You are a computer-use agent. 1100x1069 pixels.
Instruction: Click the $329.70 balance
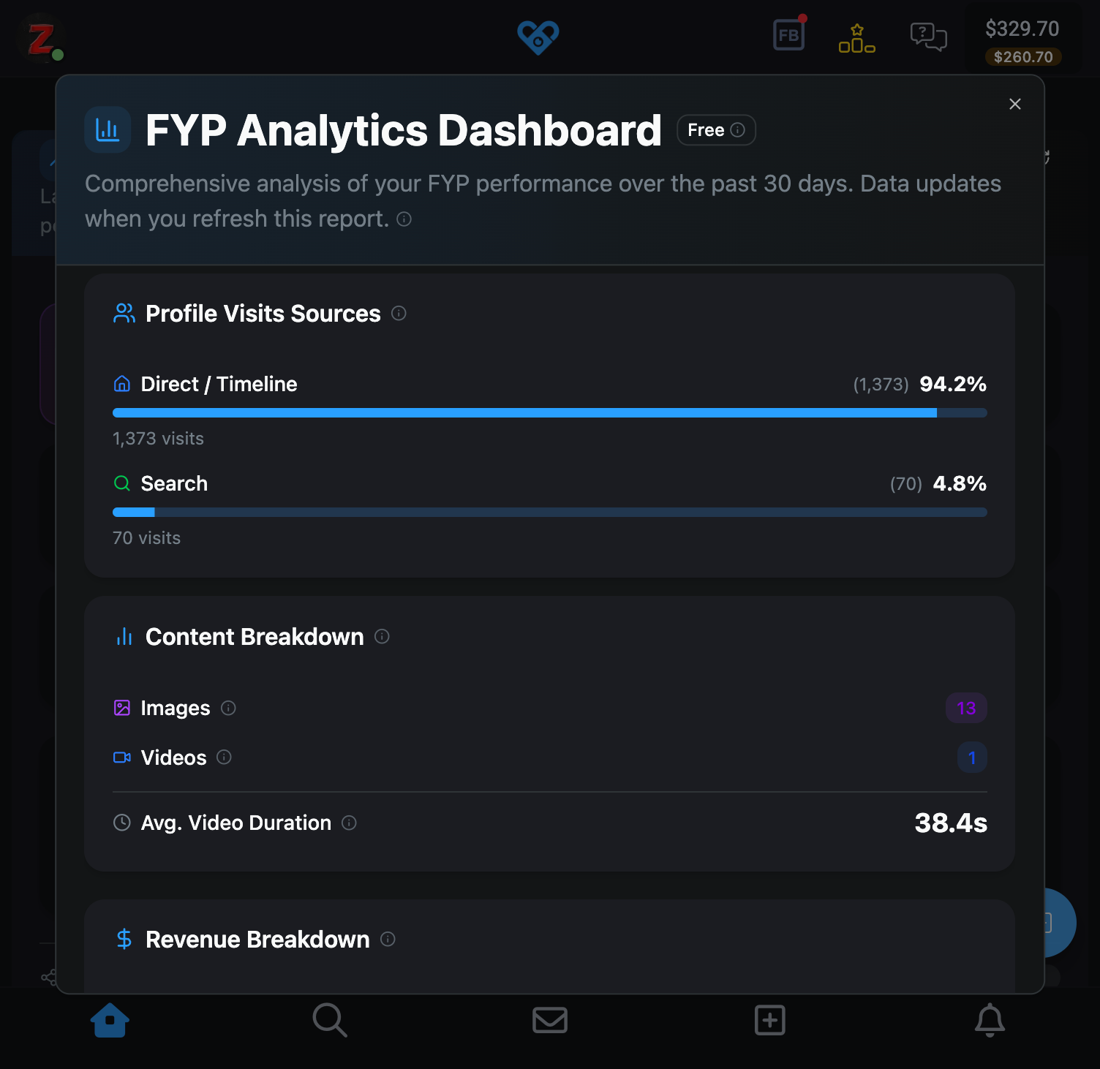[x=1022, y=29]
